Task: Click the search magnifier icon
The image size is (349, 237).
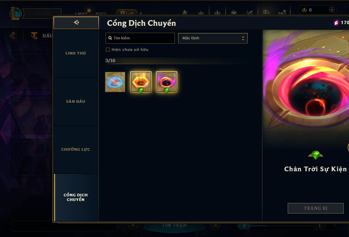Action: click(110, 38)
